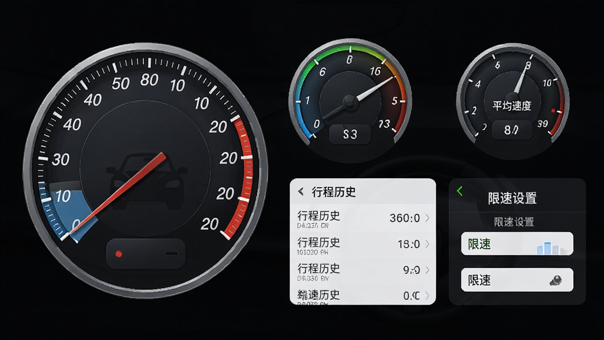The image size is (604, 340).
Task: Click the smaller gray 限速设置 subtitle
Action: (514, 222)
